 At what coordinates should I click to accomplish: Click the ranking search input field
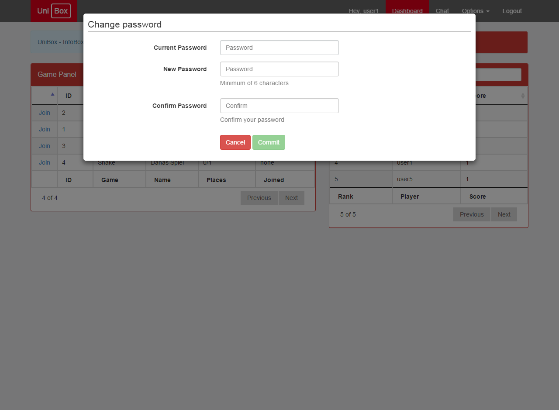point(498,75)
